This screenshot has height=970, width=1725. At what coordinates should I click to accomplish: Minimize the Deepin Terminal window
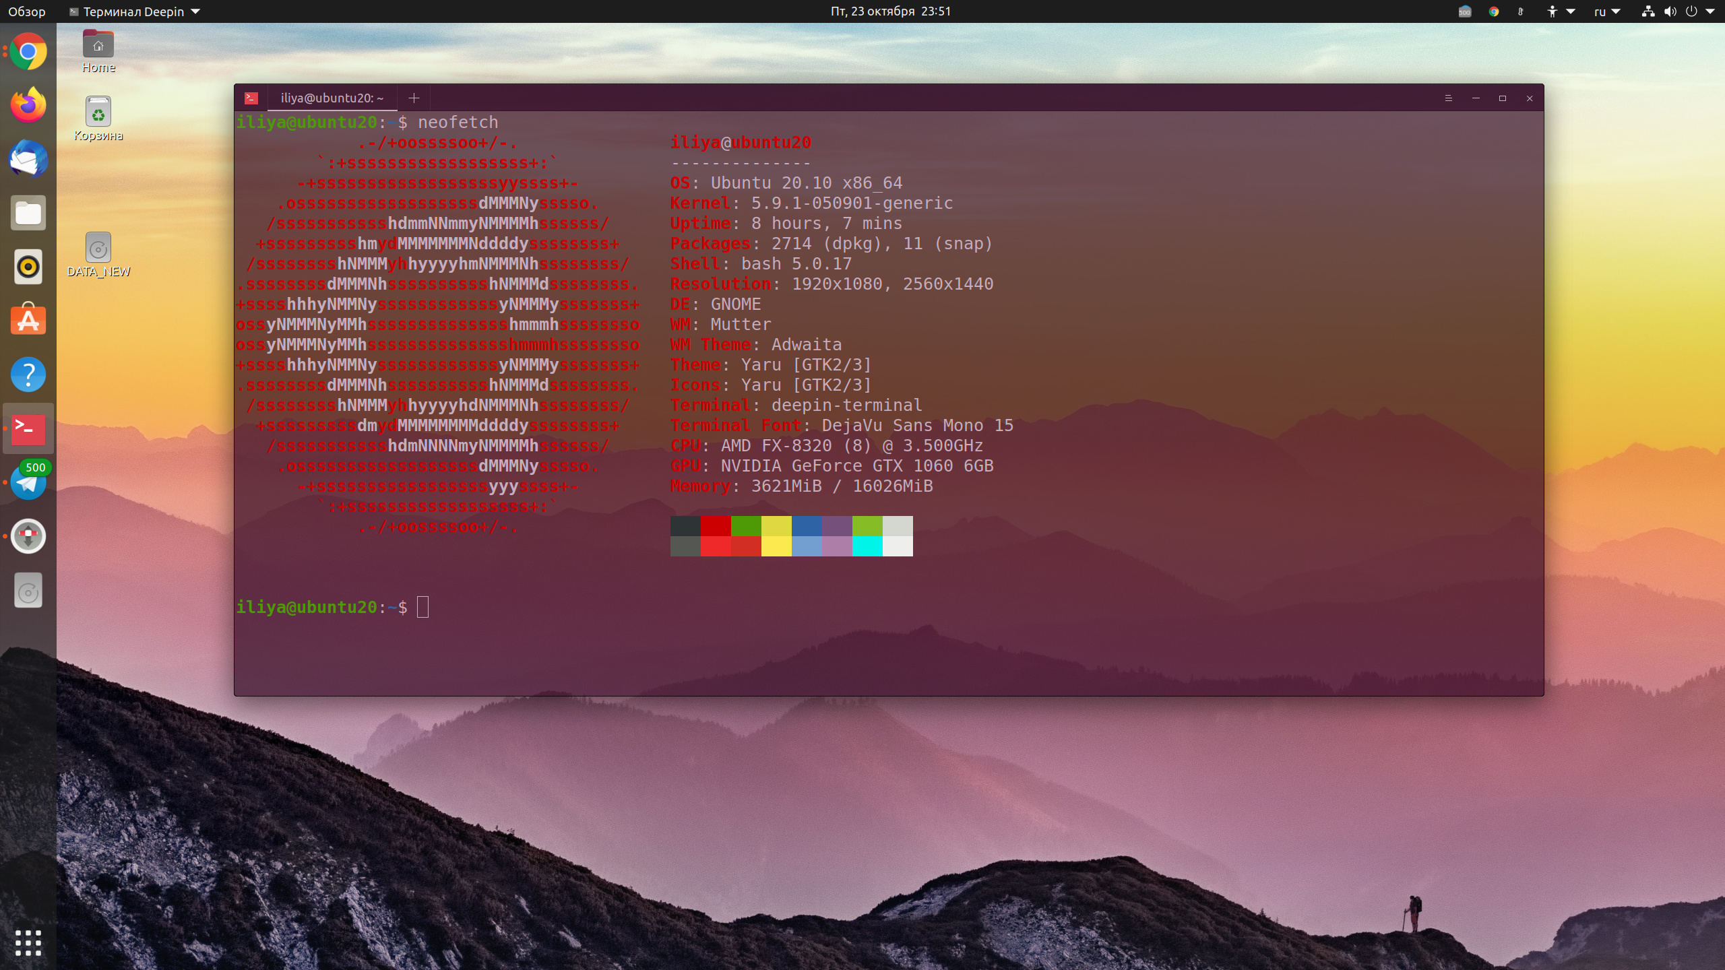point(1476,98)
